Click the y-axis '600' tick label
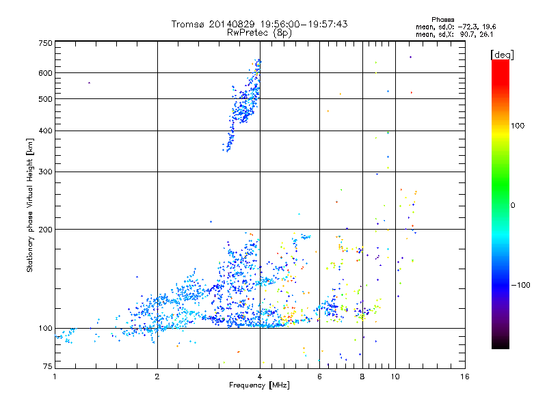547x410 pixels. pyautogui.click(x=45, y=73)
